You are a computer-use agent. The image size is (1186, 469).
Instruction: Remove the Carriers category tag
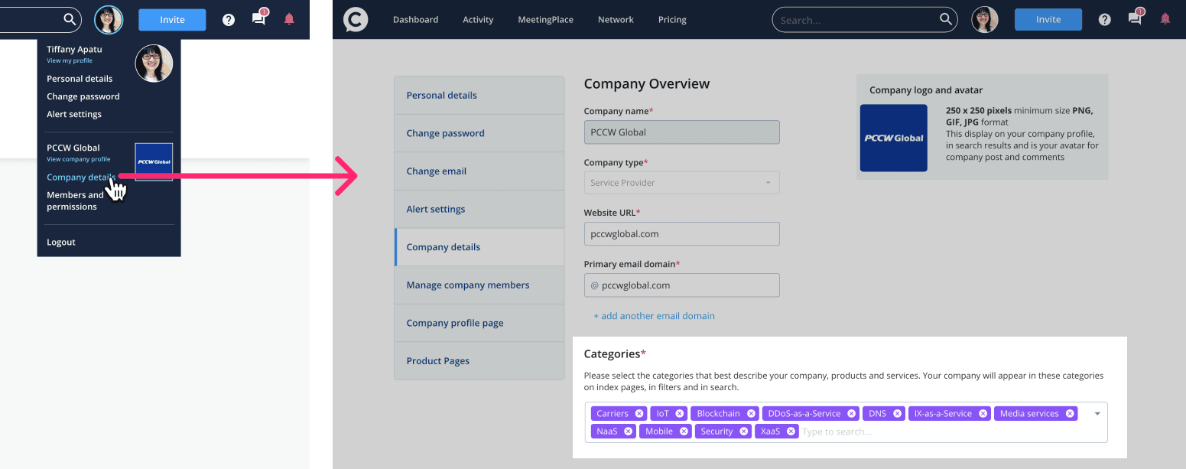(x=639, y=414)
